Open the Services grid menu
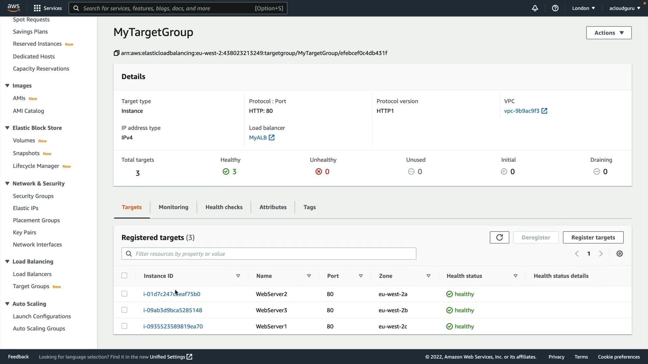648x364 pixels. tap(48, 8)
